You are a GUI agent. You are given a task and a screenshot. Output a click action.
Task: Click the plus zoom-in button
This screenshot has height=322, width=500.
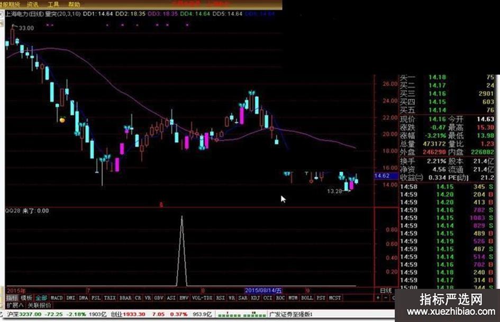pos(378,298)
